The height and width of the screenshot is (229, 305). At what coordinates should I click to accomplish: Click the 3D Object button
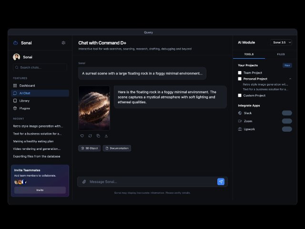pyautogui.click(x=90, y=148)
